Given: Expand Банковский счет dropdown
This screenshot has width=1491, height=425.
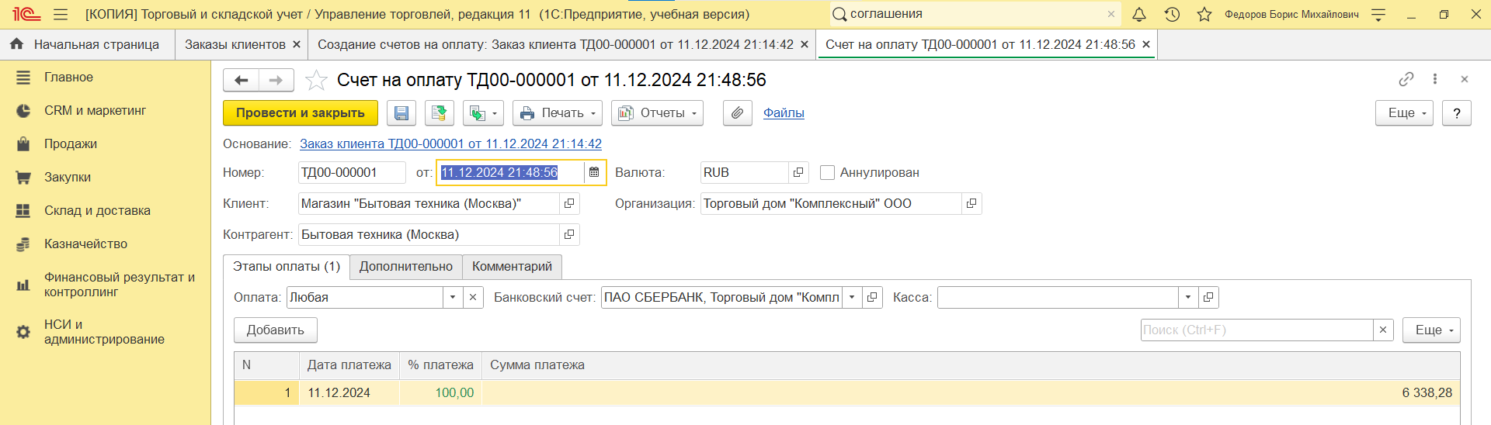Looking at the screenshot, I should (x=852, y=298).
